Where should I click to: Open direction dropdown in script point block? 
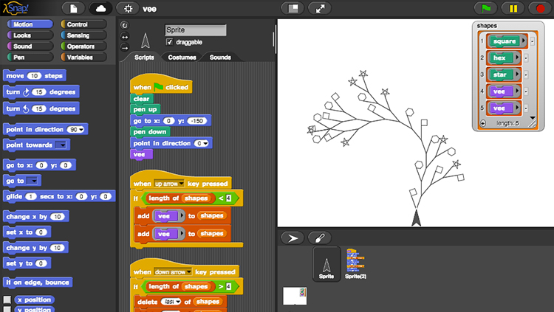pyautogui.click(x=205, y=143)
